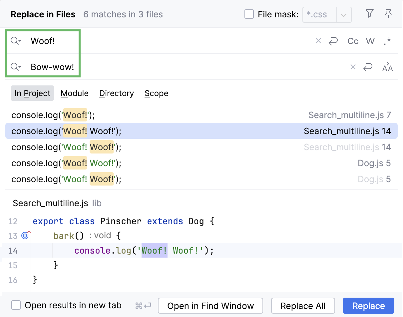Check Open results in new tab

[x=16, y=305]
